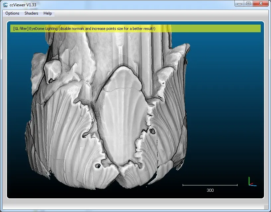Maximize the ccViewer window
271x212 pixels.
[248, 3]
